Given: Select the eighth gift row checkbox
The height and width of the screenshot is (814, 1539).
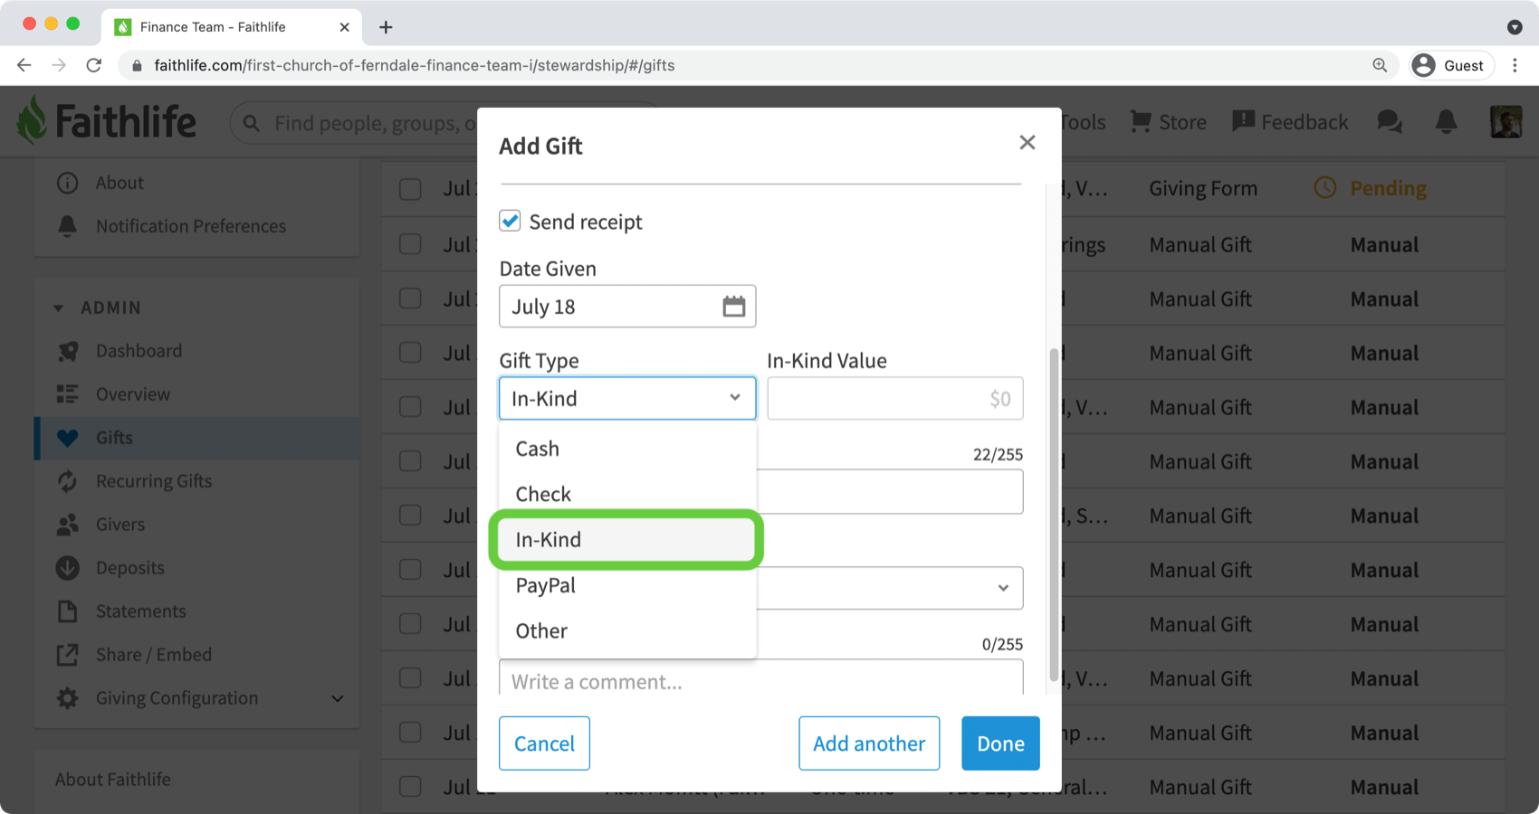Looking at the screenshot, I should click(410, 570).
